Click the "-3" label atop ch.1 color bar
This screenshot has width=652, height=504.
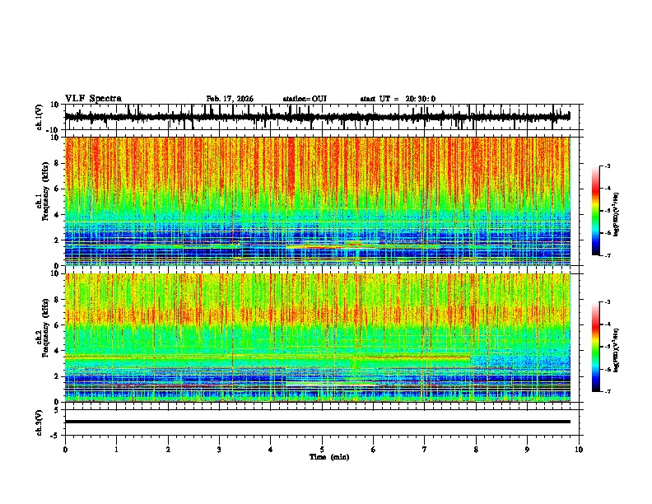[x=607, y=166]
